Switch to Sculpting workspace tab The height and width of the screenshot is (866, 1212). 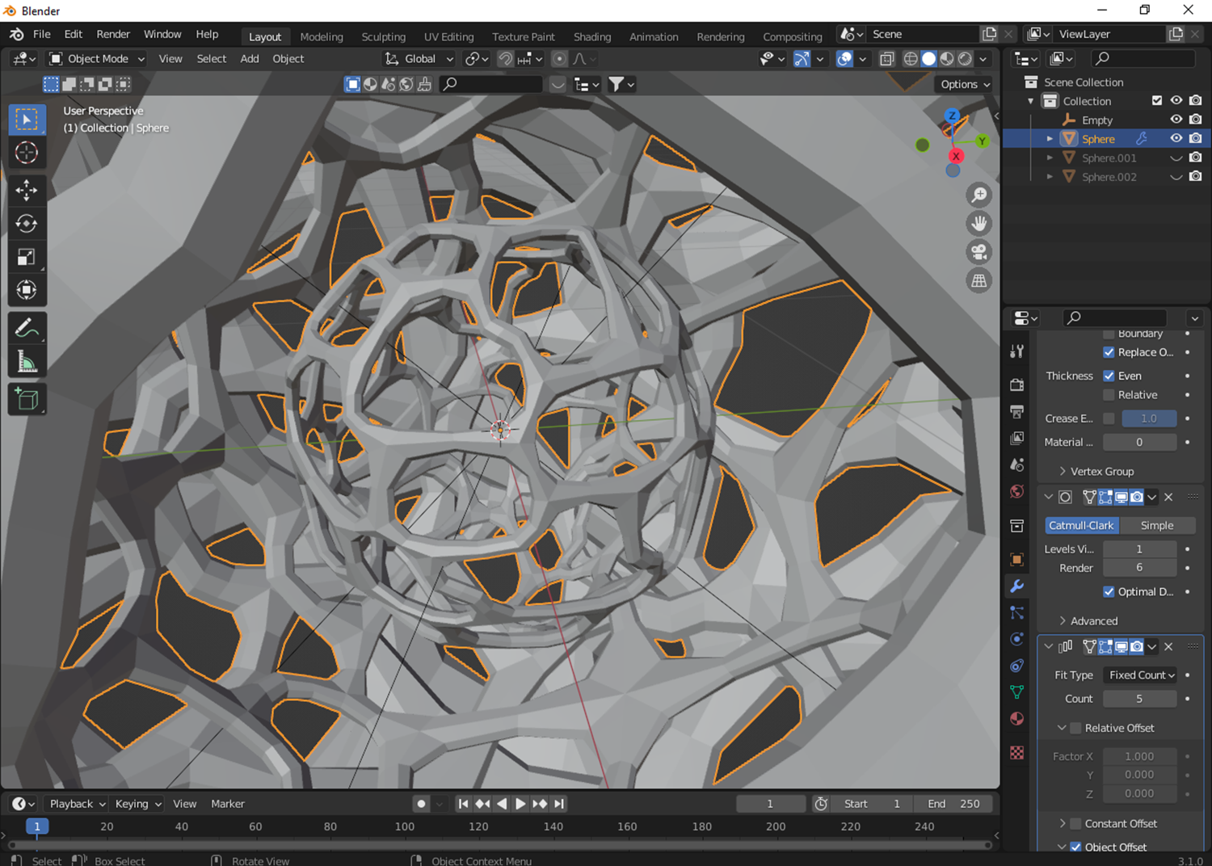(384, 36)
